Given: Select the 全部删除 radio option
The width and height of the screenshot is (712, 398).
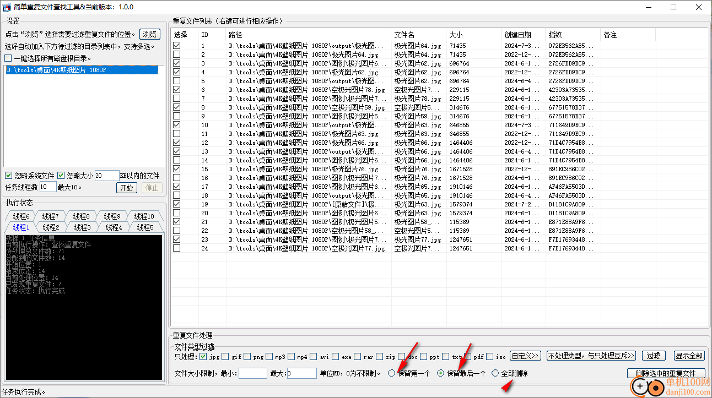Looking at the screenshot, I should coord(495,373).
